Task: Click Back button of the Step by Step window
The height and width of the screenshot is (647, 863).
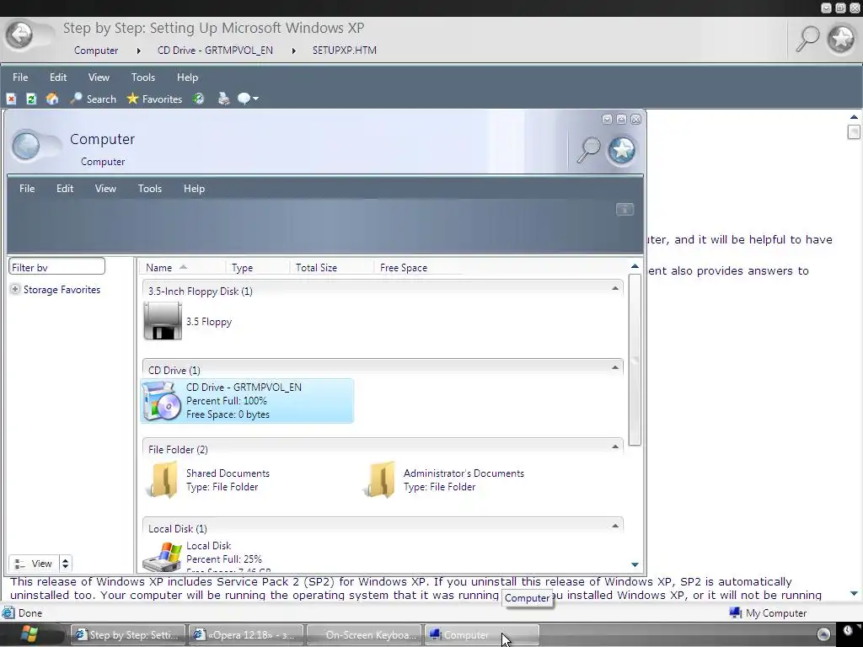Action: (20, 35)
